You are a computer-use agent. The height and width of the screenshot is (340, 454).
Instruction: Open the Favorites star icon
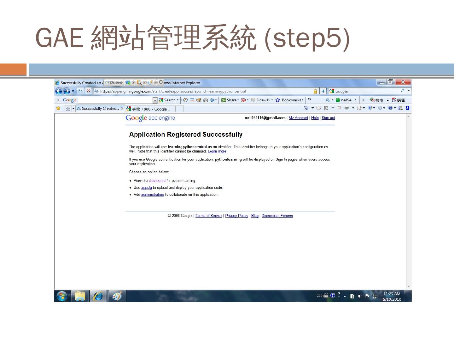click(58, 108)
